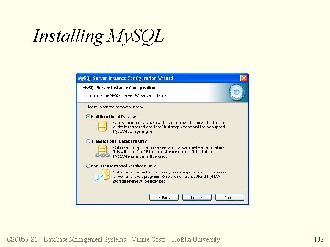
Task: Pick Non-Transactional Database Only radio button
Action: [88, 166]
